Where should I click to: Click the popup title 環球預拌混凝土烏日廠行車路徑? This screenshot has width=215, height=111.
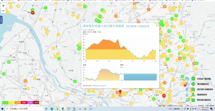pyautogui.click(x=103, y=26)
